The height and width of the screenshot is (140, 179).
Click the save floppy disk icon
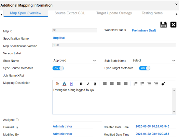[x=163, y=25]
